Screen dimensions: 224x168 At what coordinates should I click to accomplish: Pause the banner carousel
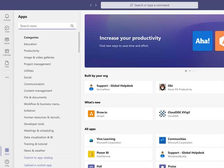[x=186, y=71]
